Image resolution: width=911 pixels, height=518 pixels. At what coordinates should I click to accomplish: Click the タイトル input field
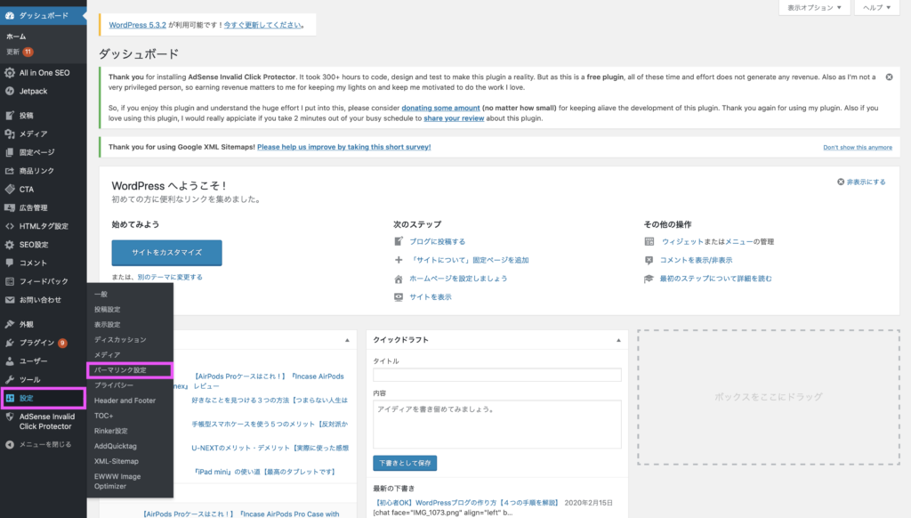pyautogui.click(x=497, y=375)
